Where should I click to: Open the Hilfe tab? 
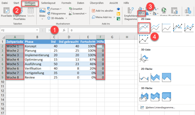pyautogui.click(x=126, y=3)
